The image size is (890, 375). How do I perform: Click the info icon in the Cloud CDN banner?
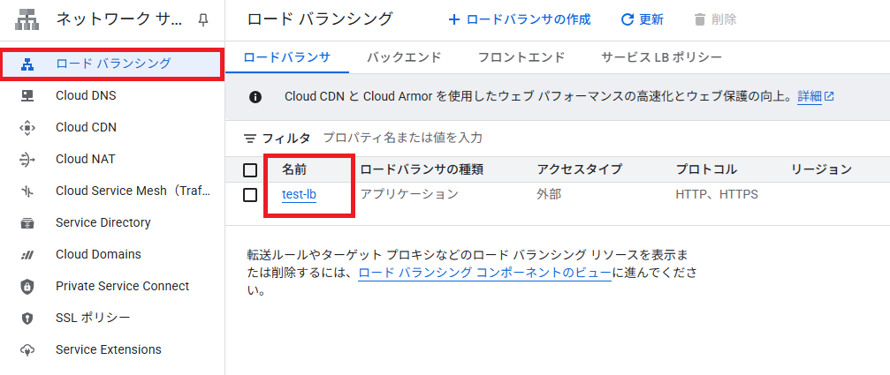pyautogui.click(x=255, y=97)
